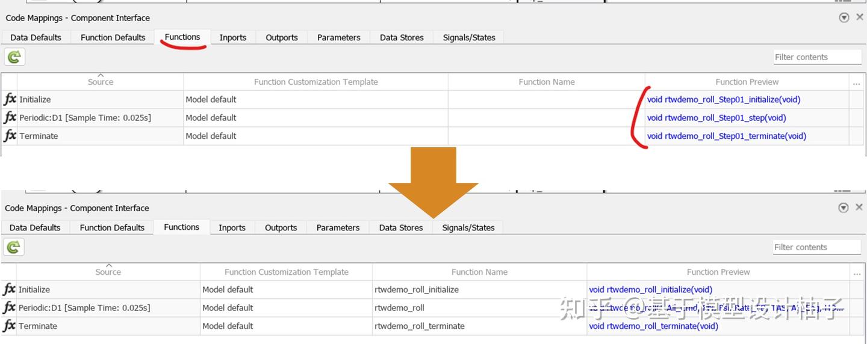
Task: Open Model default template cell for rtwdemo_roll_terminate row
Action: coord(228,326)
